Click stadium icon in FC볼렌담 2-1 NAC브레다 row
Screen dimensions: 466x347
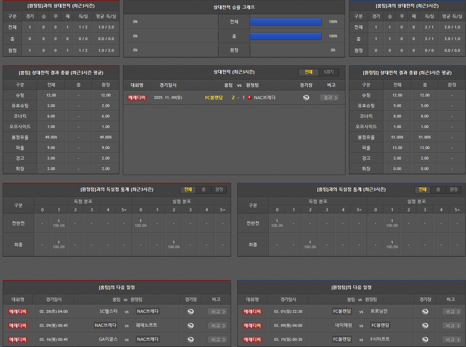306,98
